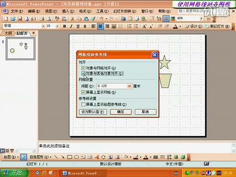Increase font size with large A
236x177 pixels.
coord(144,26)
